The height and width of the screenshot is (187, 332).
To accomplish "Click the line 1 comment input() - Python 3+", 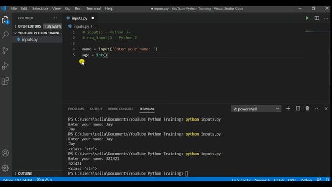I will coord(106,32).
